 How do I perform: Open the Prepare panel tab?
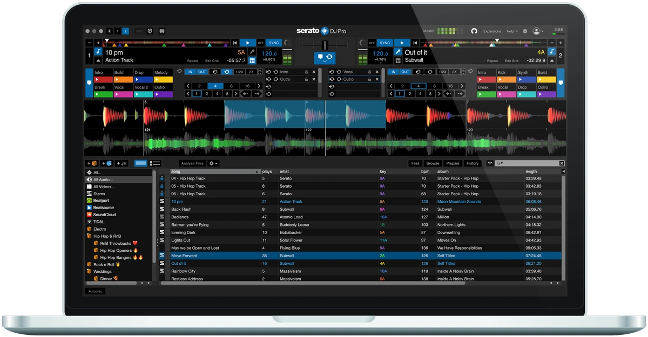click(453, 163)
